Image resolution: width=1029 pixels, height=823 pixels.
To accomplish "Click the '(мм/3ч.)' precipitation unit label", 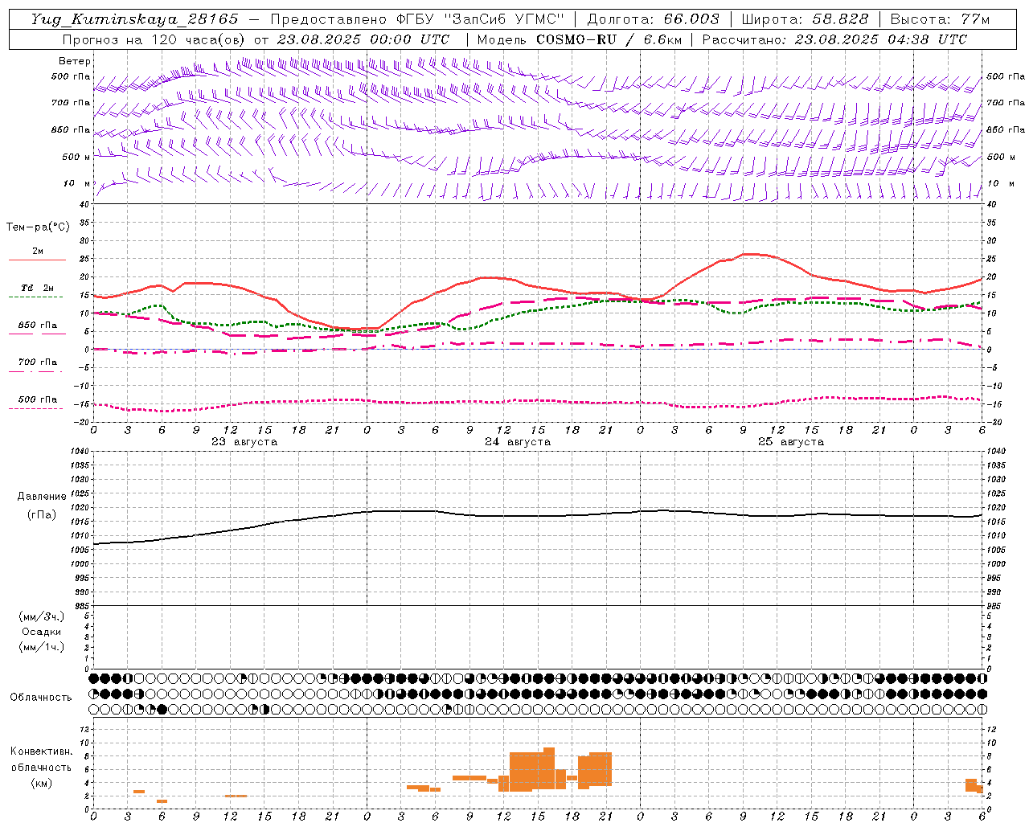I will [42, 616].
